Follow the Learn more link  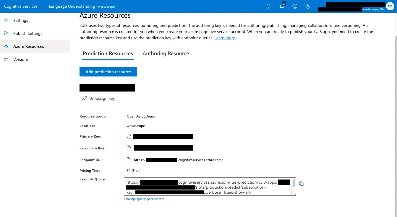tap(225, 38)
